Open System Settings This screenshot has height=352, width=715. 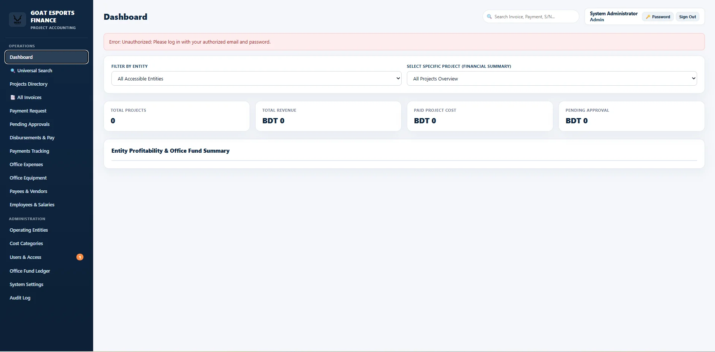point(47,284)
